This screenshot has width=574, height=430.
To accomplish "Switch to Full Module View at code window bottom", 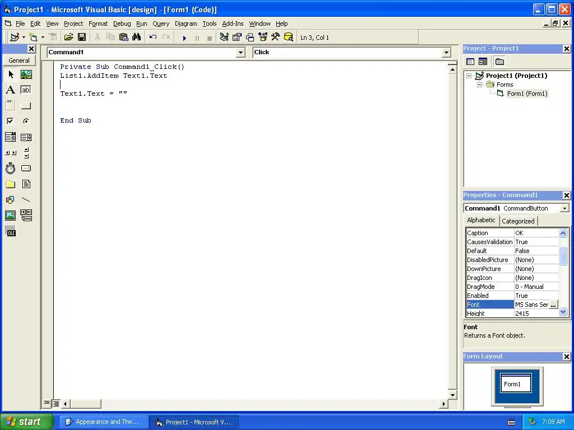I will (x=56, y=404).
